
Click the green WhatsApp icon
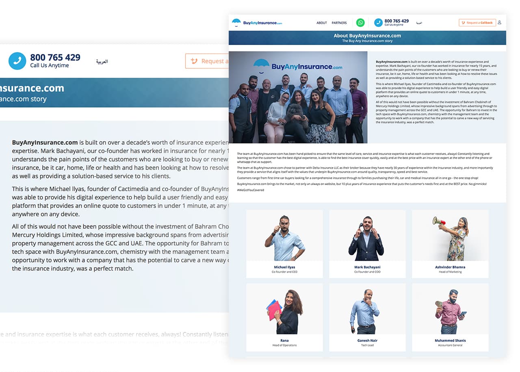click(x=360, y=23)
